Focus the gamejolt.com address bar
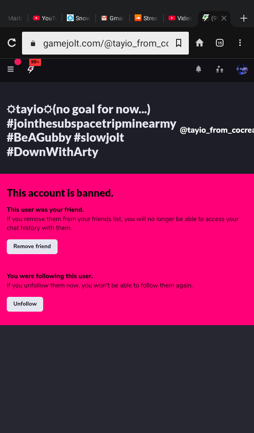 click(x=105, y=43)
